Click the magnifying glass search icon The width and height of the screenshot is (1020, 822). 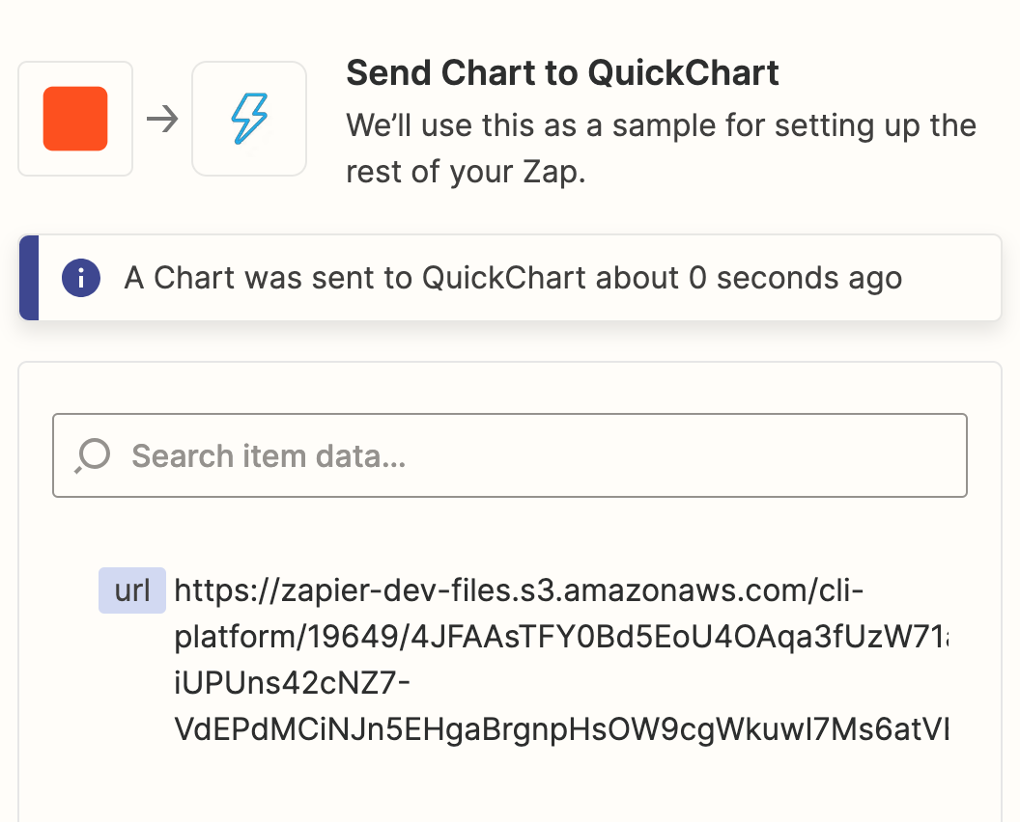tap(93, 455)
